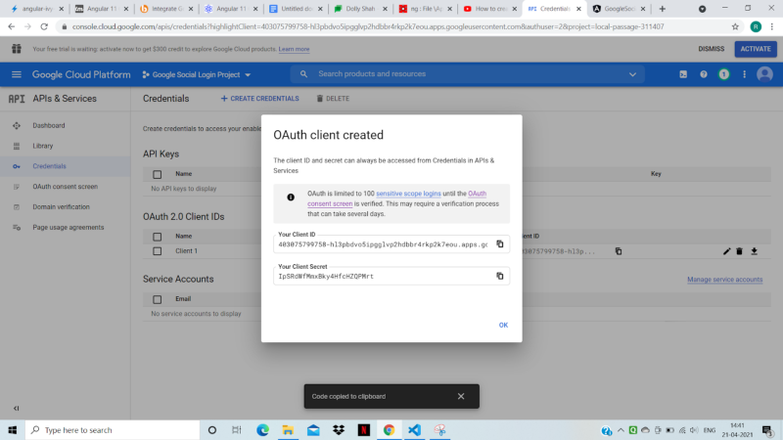Open Task View on the taskbar
Image resolution: width=783 pixels, height=440 pixels.
click(x=237, y=430)
